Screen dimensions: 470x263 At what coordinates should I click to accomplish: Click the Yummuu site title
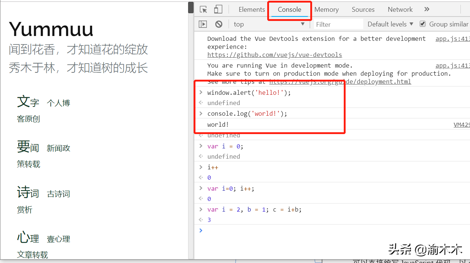point(51,29)
